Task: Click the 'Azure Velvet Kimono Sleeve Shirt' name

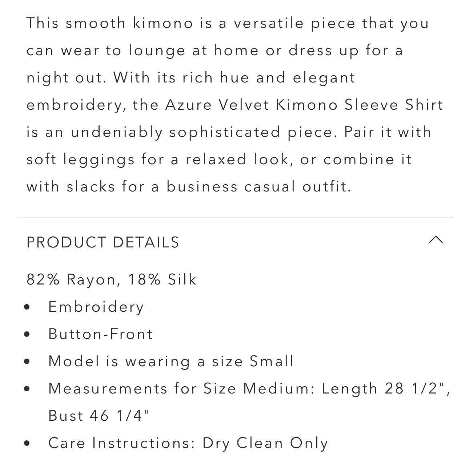Action: pyautogui.click(x=304, y=105)
